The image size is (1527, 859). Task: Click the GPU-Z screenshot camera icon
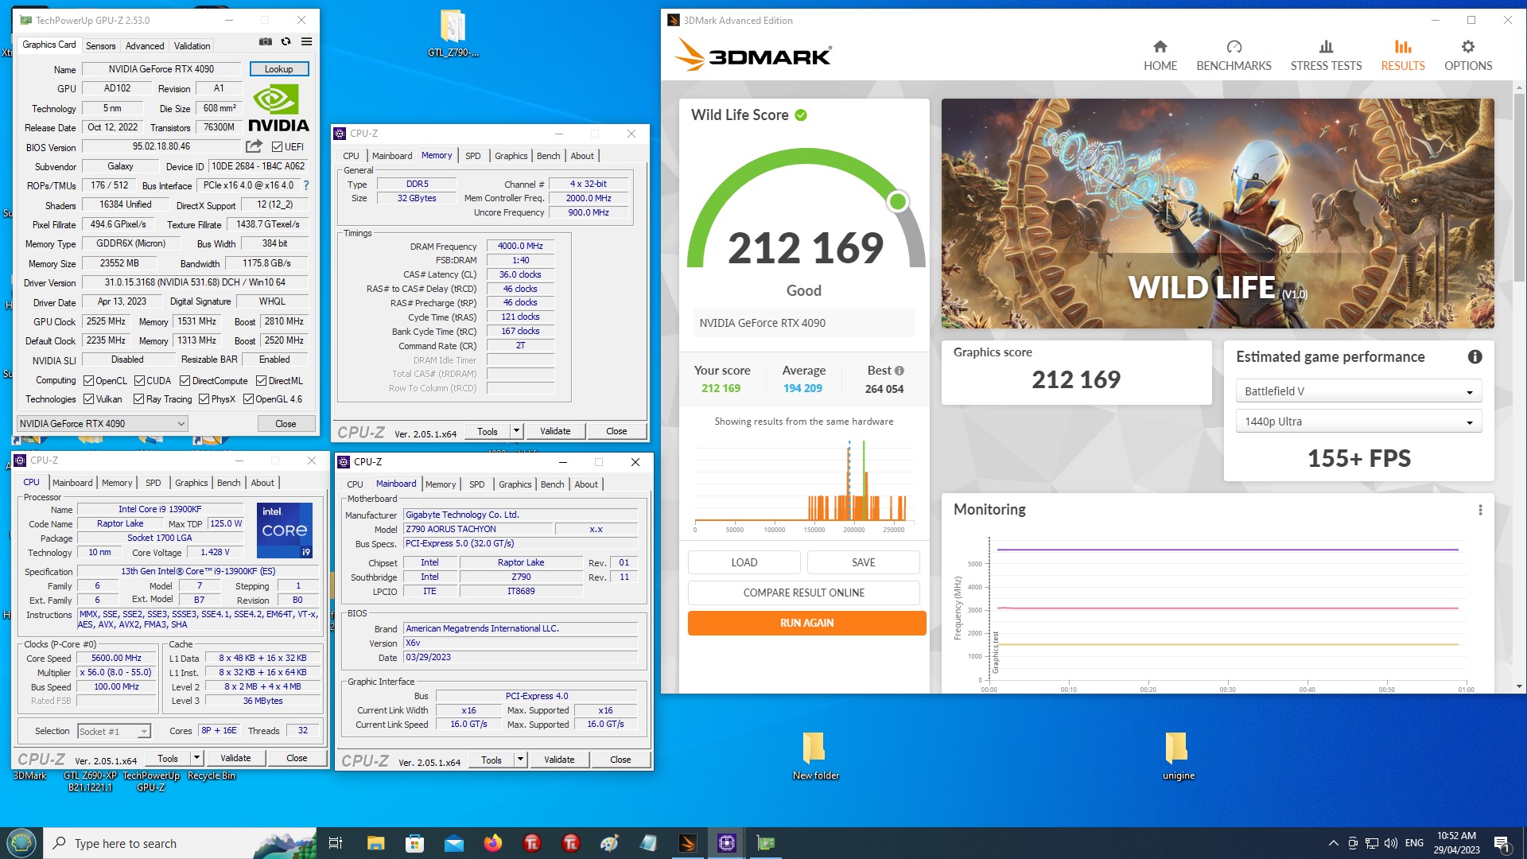click(266, 42)
